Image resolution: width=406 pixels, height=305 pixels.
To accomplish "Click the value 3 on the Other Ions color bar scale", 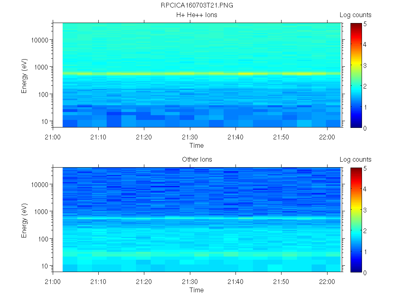I will click(x=365, y=210).
